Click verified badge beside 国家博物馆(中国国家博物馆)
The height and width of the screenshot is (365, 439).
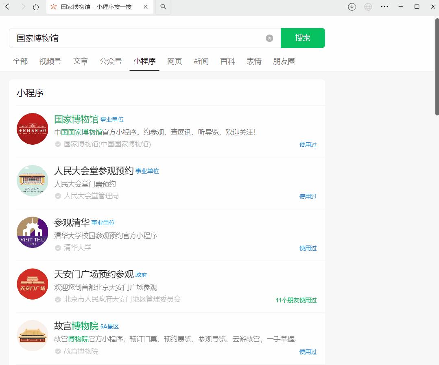[x=58, y=144]
